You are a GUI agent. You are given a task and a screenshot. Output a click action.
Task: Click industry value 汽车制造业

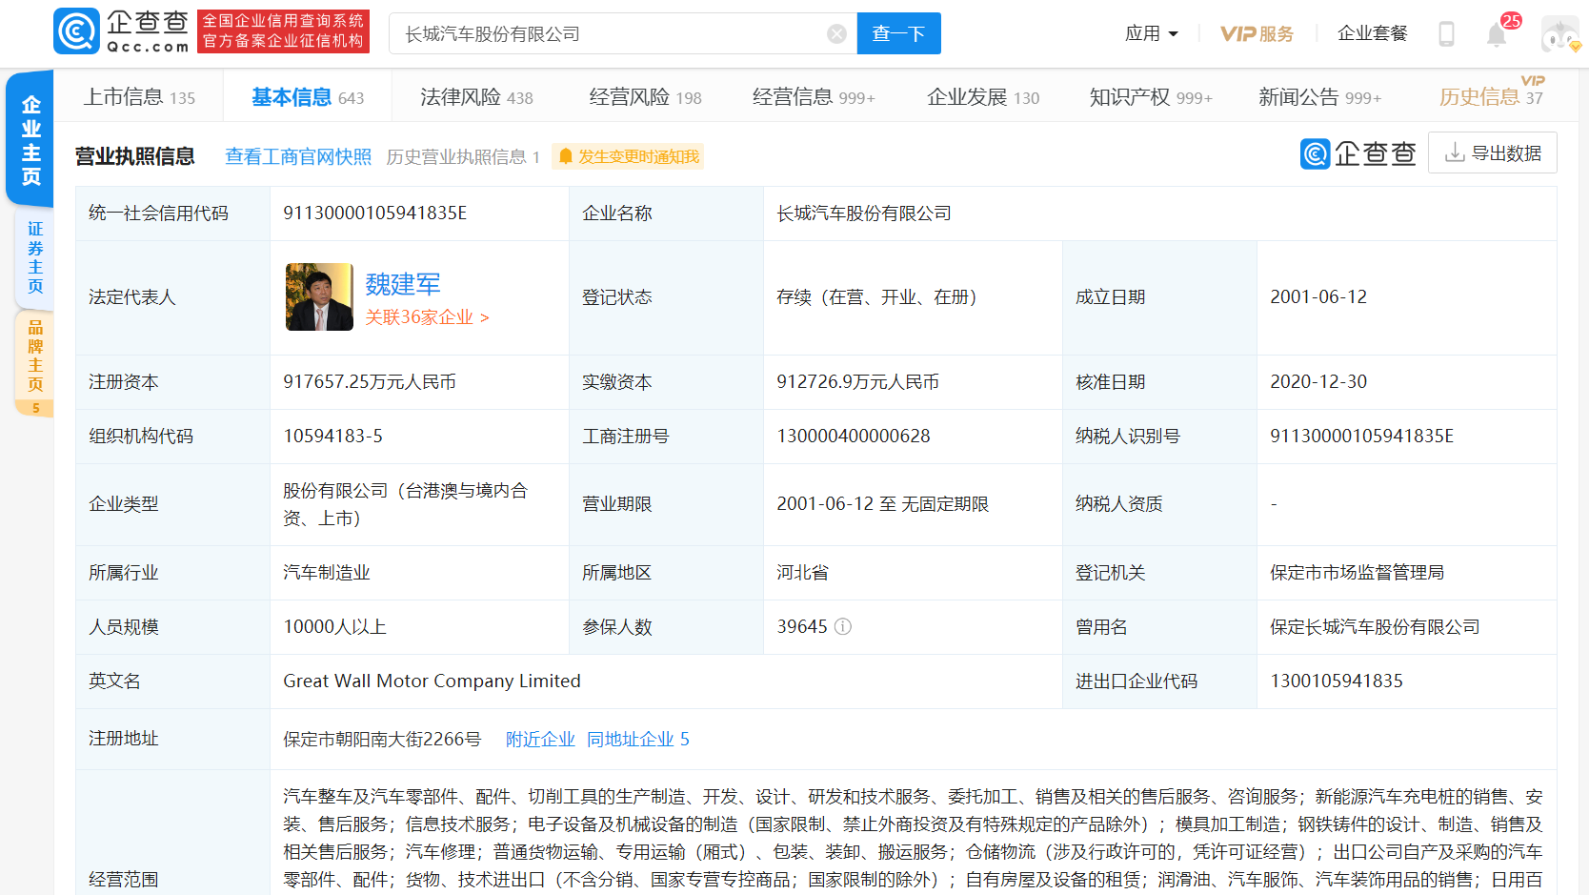[x=327, y=573]
